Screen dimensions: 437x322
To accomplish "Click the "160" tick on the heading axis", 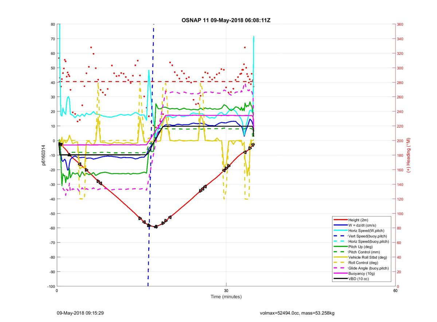I will [x=401, y=170].
